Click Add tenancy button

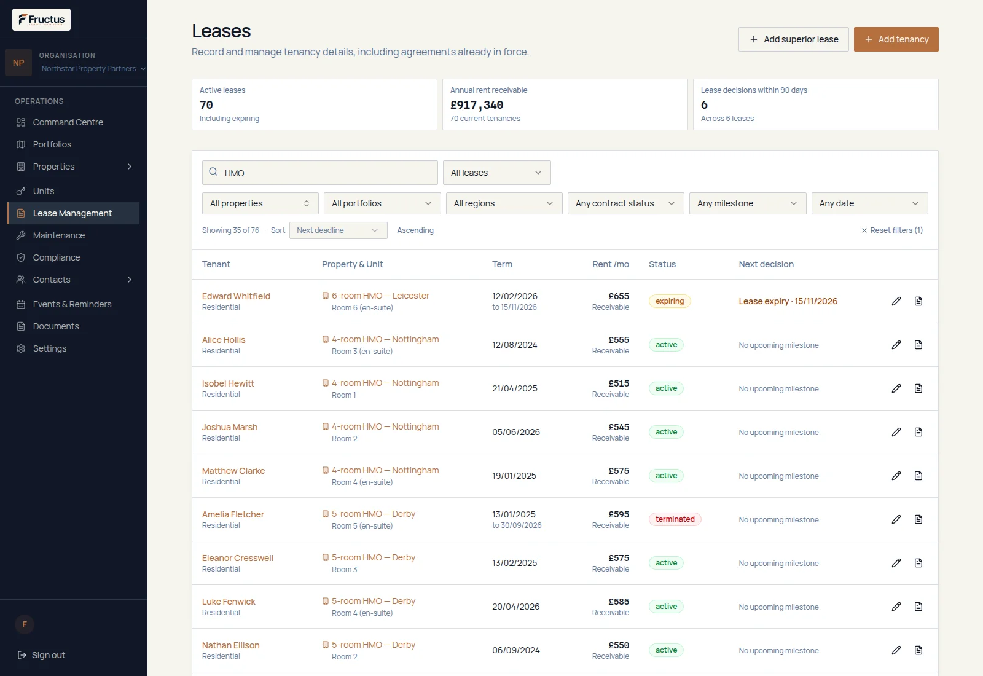(x=896, y=39)
